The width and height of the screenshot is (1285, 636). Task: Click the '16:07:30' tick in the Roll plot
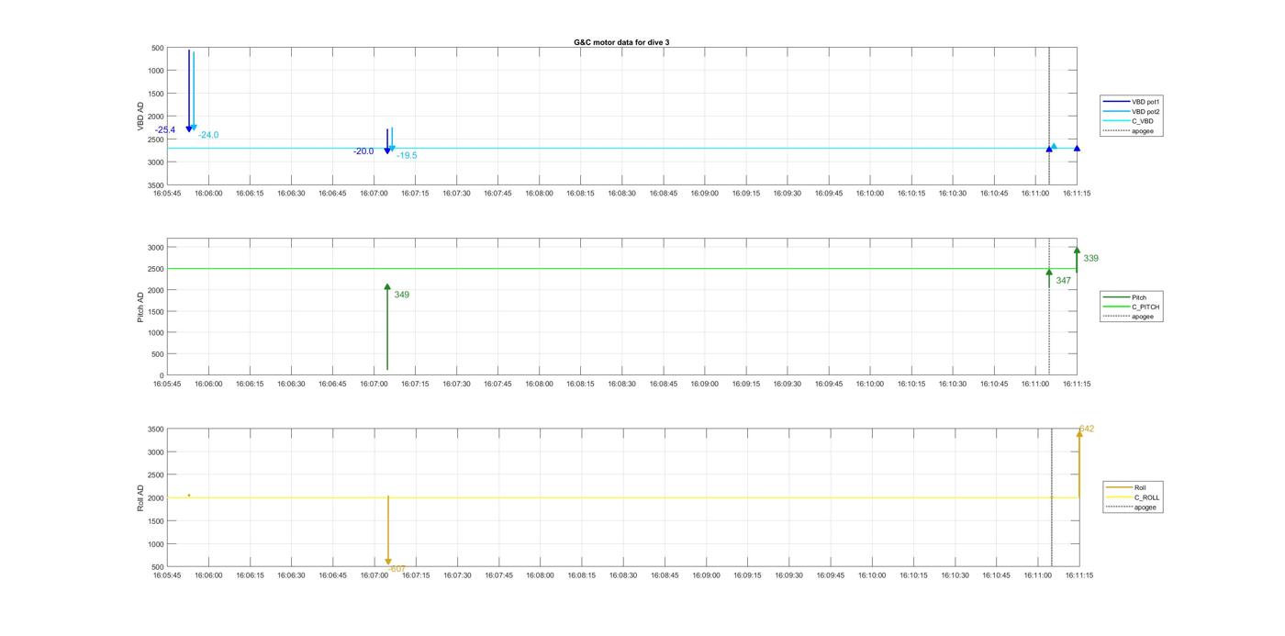[x=457, y=575]
